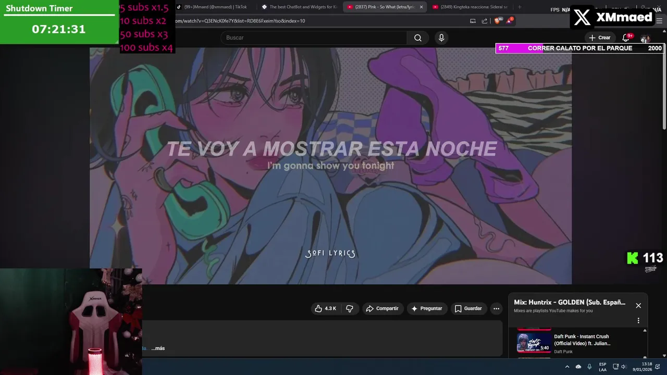Image resolution: width=667 pixels, height=375 pixels.
Task: Activate voice search microphone icon
Action: pos(441,37)
